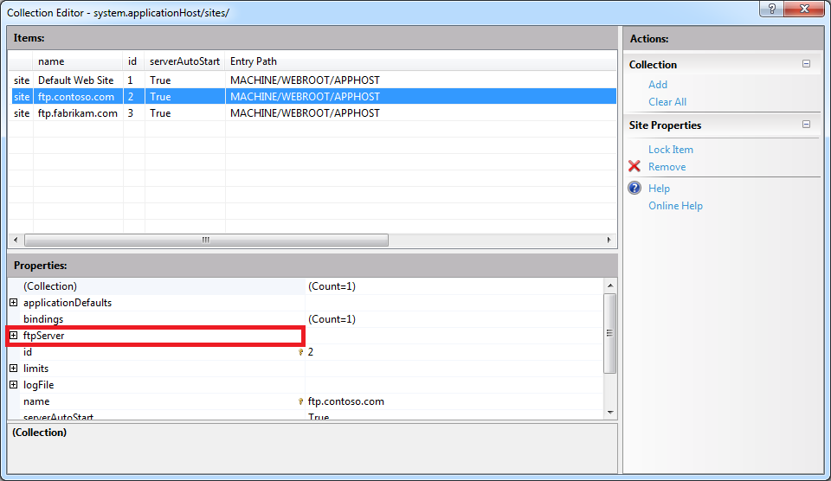Viewport: 831px width, 481px height.
Task: Click the Clear All action link
Action: (667, 102)
